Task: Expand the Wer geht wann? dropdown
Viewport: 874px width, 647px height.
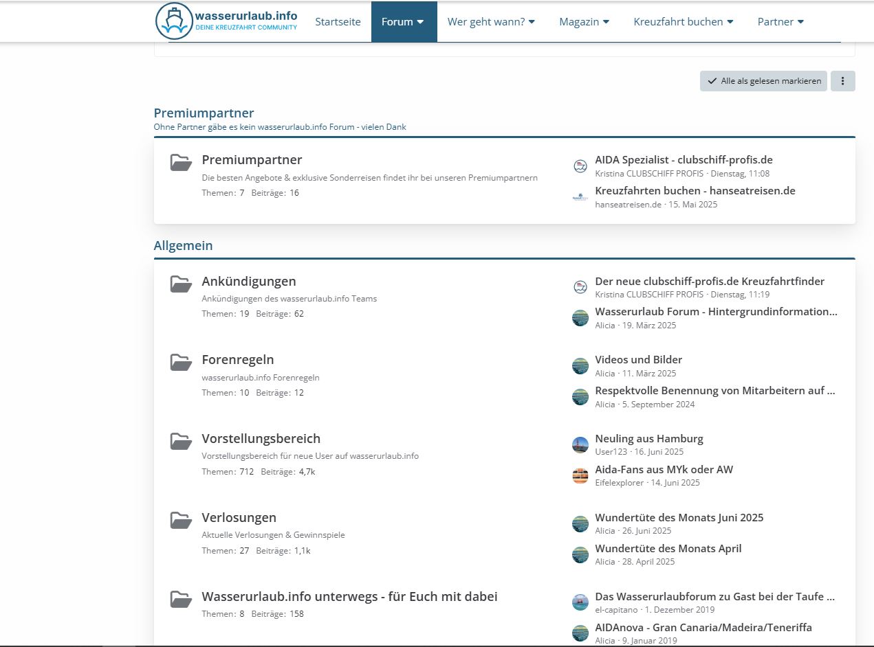Action: click(x=491, y=22)
